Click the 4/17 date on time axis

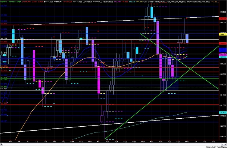point(98,141)
